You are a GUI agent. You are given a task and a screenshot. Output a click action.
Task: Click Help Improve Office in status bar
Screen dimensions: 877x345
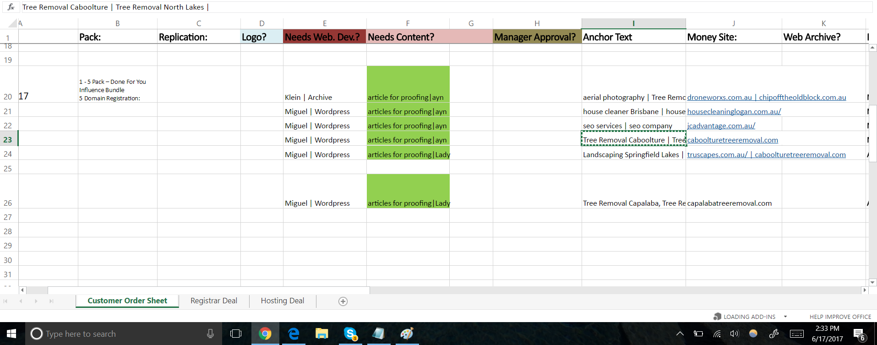(840, 317)
